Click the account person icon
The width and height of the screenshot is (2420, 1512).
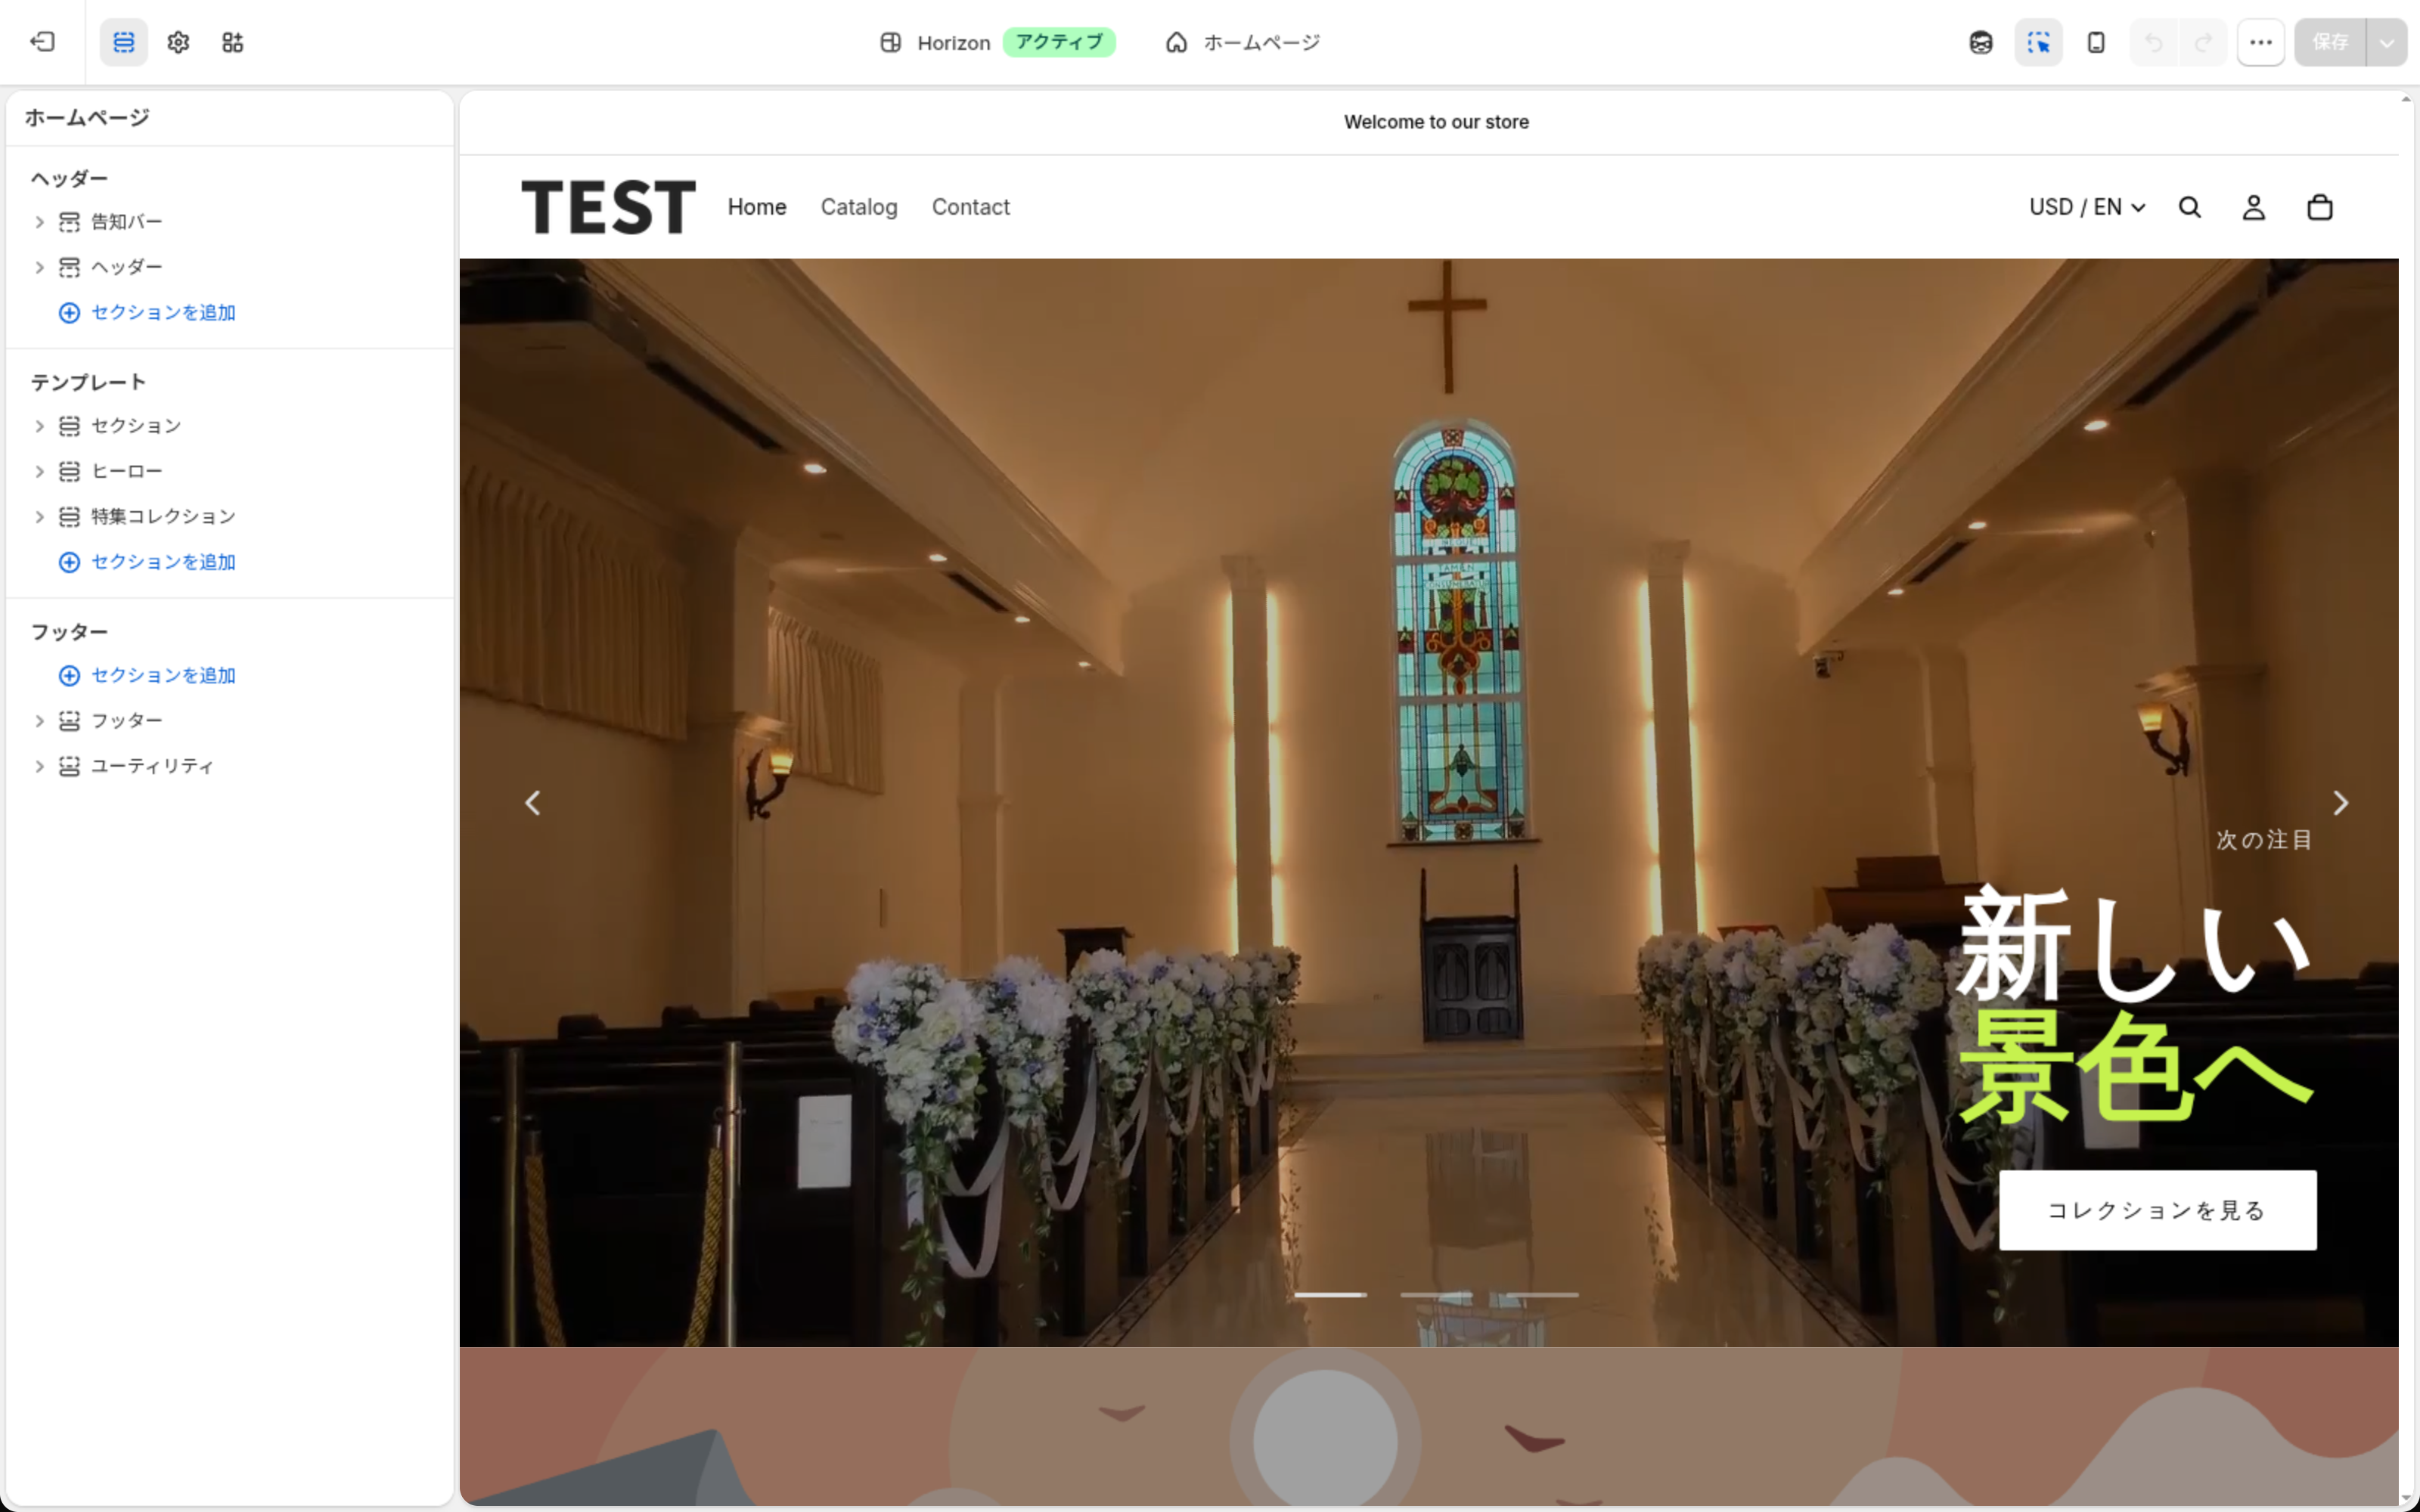(2254, 207)
